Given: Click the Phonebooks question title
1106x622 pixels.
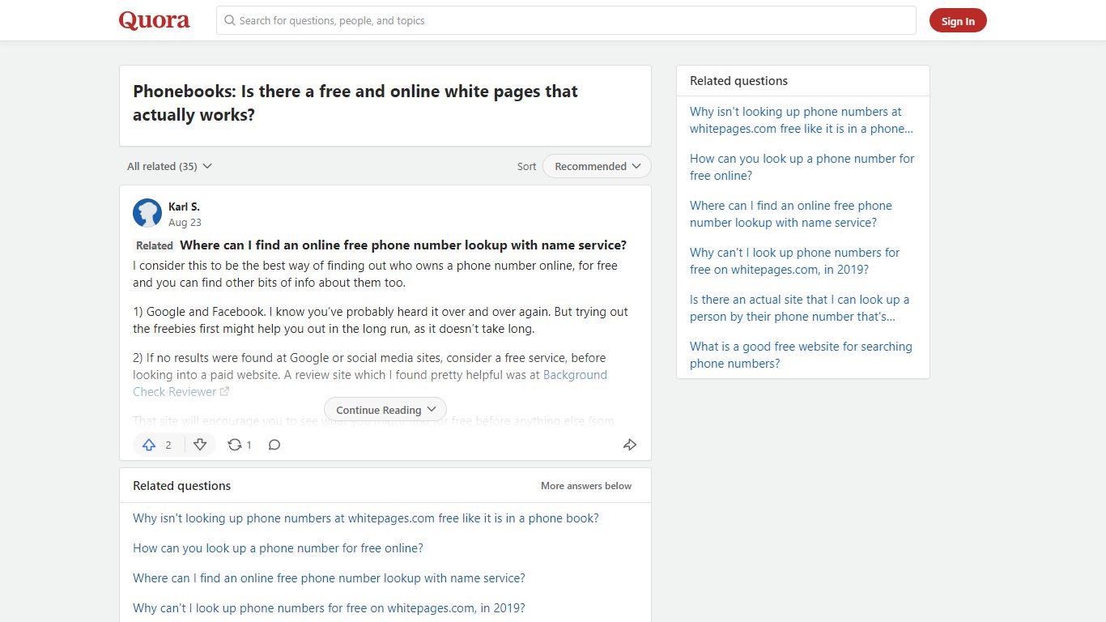Looking at the screenshot, I should (355, 103).
